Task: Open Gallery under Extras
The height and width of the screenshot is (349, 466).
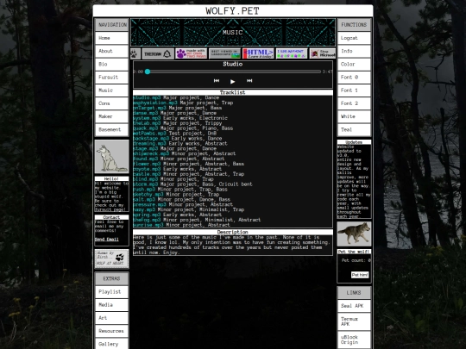Action: click(x=111, y=344)
